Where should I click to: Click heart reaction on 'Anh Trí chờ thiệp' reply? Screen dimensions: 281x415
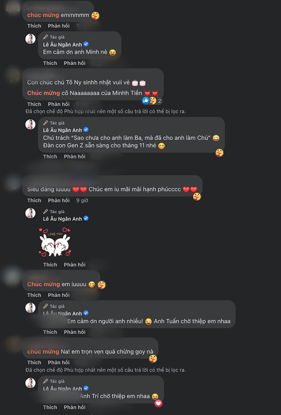click(158, 404)
